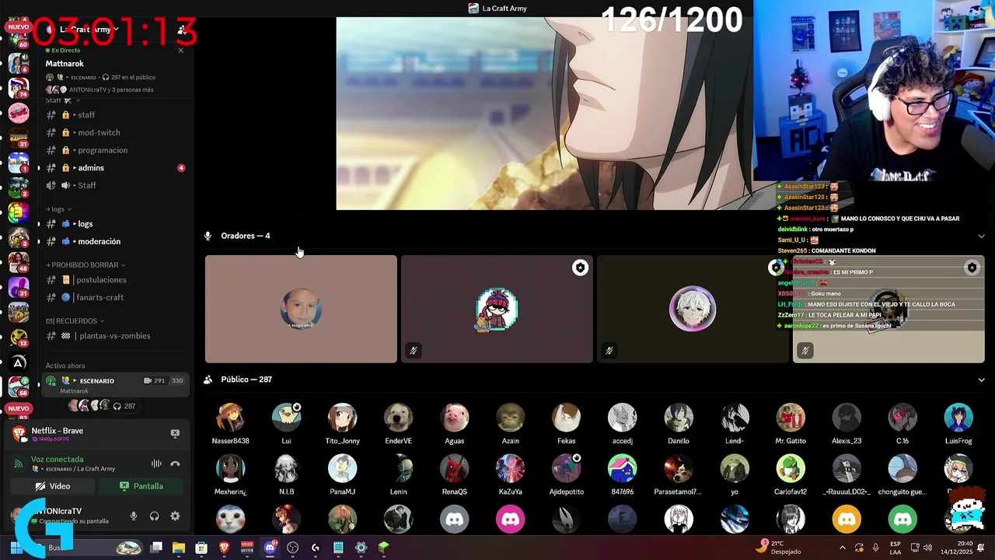
Task: Open the moderación channel
Action: click(116, 241)
